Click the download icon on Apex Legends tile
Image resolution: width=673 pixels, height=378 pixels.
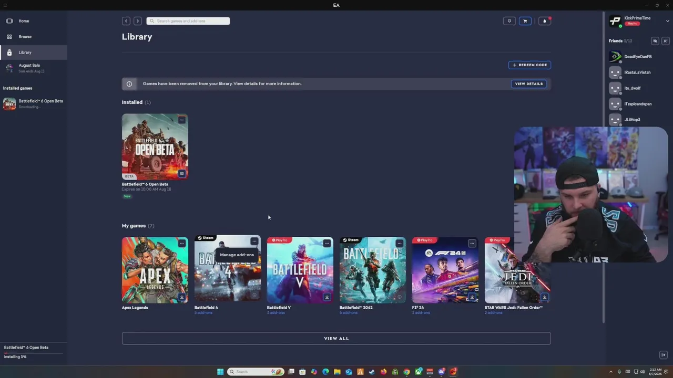pos(181,297)
